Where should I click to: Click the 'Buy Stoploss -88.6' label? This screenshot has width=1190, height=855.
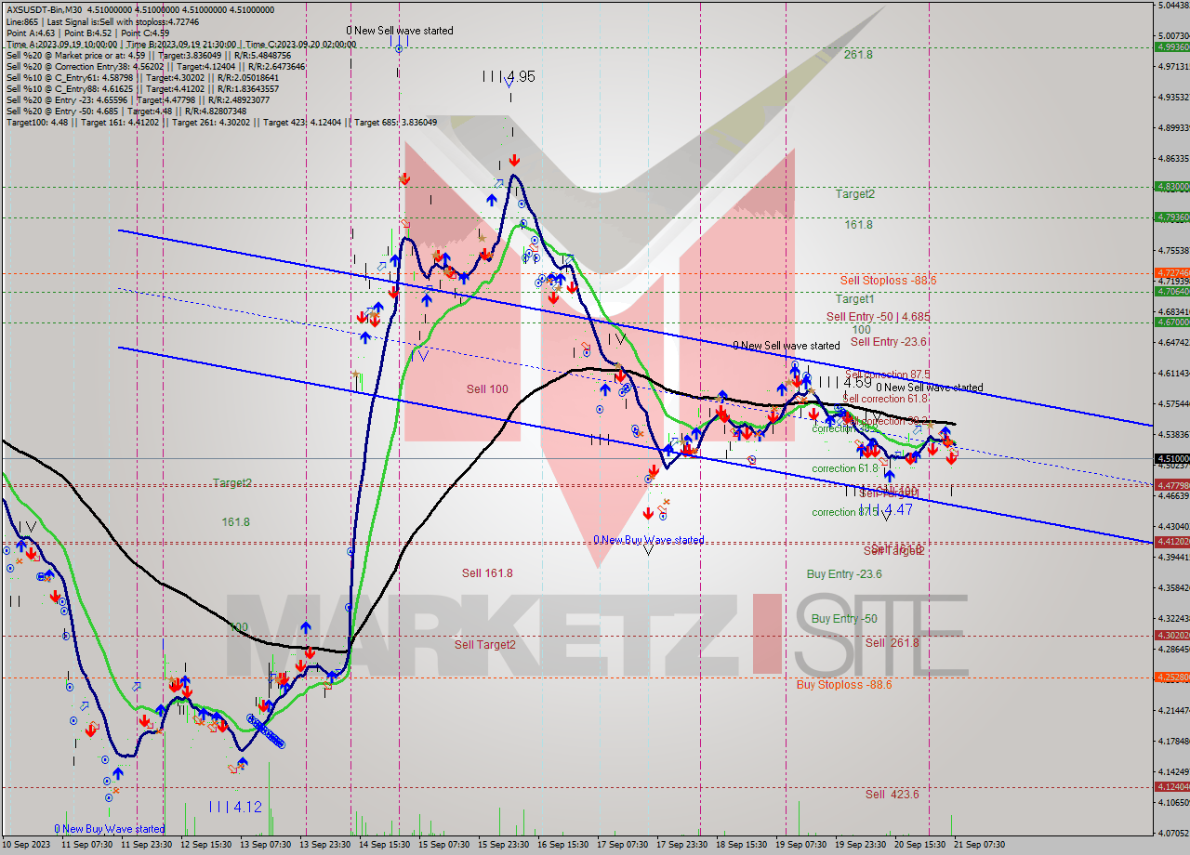click(x=844, y=685)
